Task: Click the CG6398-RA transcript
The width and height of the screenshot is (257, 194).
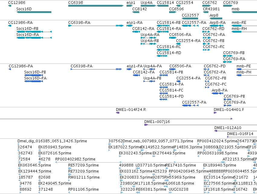Action: pyautogui.click(x=96, y=26)
